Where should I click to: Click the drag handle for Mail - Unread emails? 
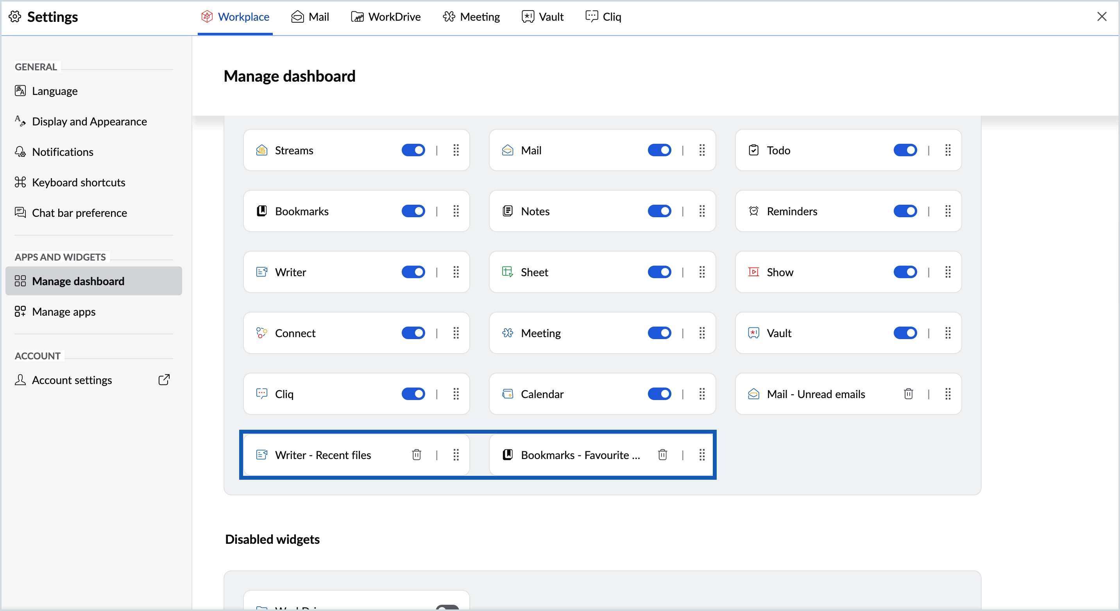click(948, 394)
